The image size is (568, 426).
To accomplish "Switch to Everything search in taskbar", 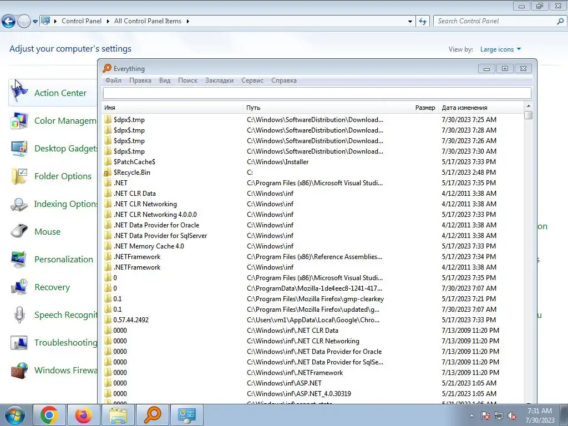I will click(x=153, y=415).
